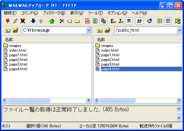Select host index.html file

coord(107,50)
